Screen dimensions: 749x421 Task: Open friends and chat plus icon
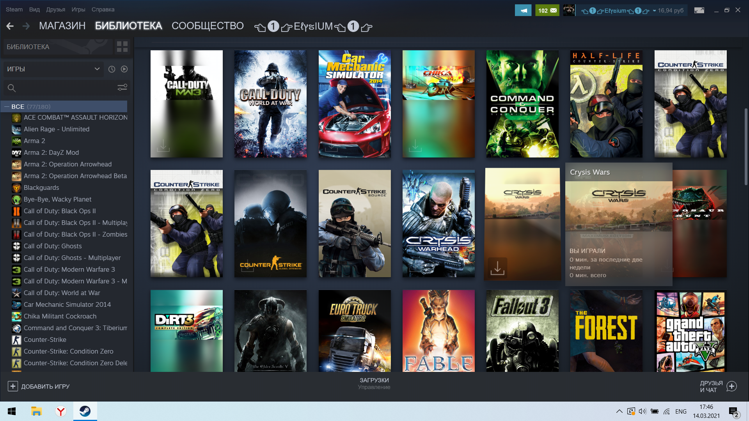[x=731, y=386]
